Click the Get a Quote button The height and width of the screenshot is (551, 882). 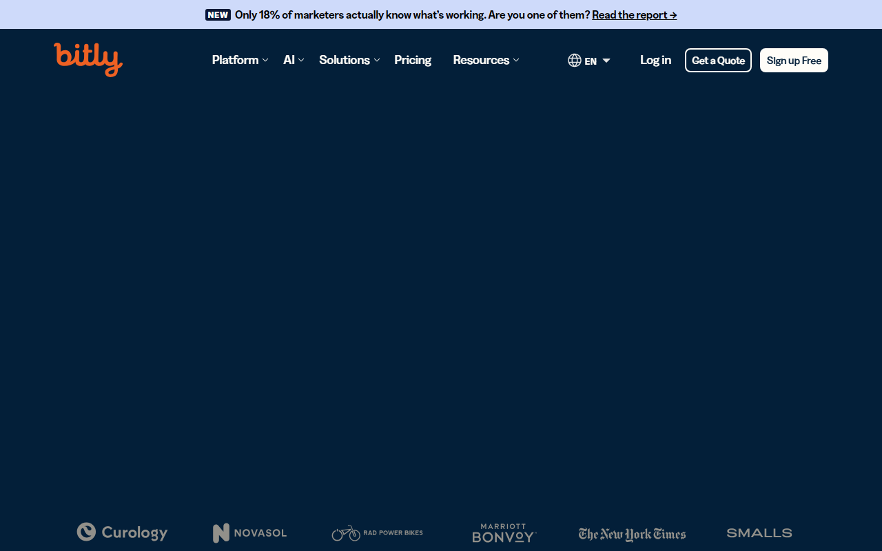tap(718, 61)
